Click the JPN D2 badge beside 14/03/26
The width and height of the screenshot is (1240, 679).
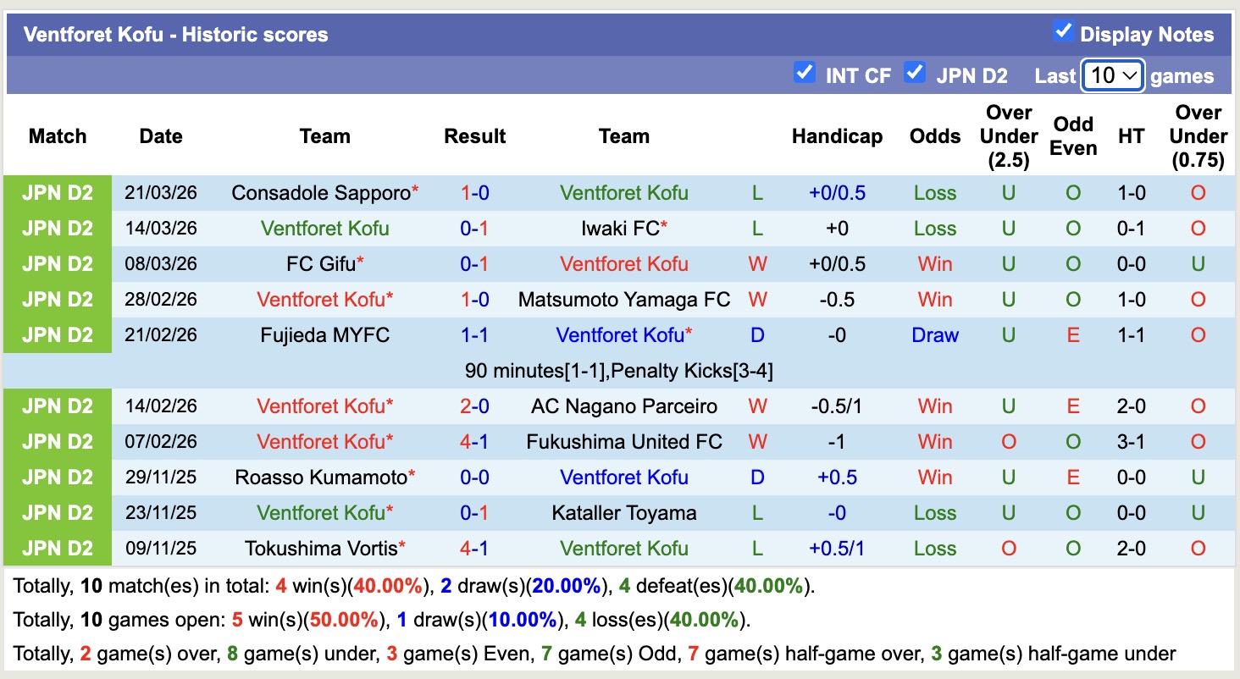tap(57, 228)
